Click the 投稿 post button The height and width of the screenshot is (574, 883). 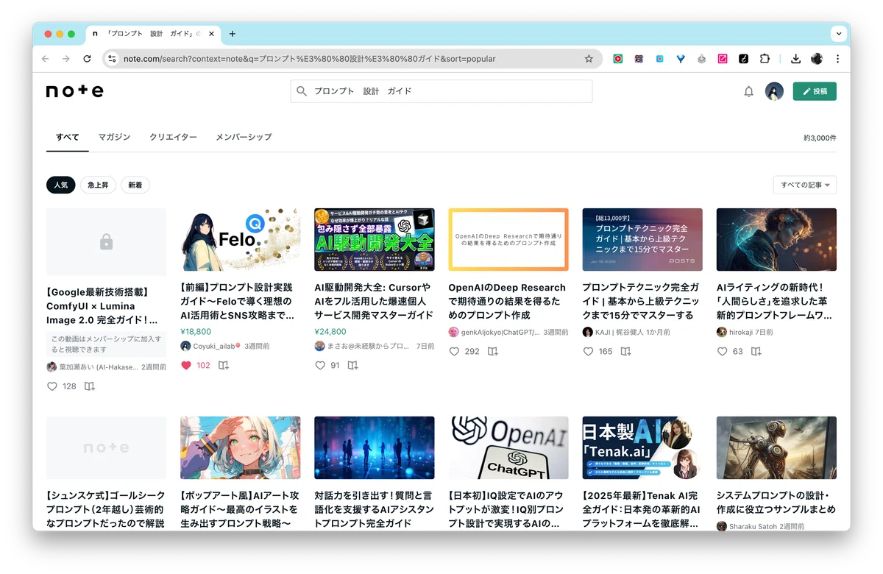[x=815, y=91]
